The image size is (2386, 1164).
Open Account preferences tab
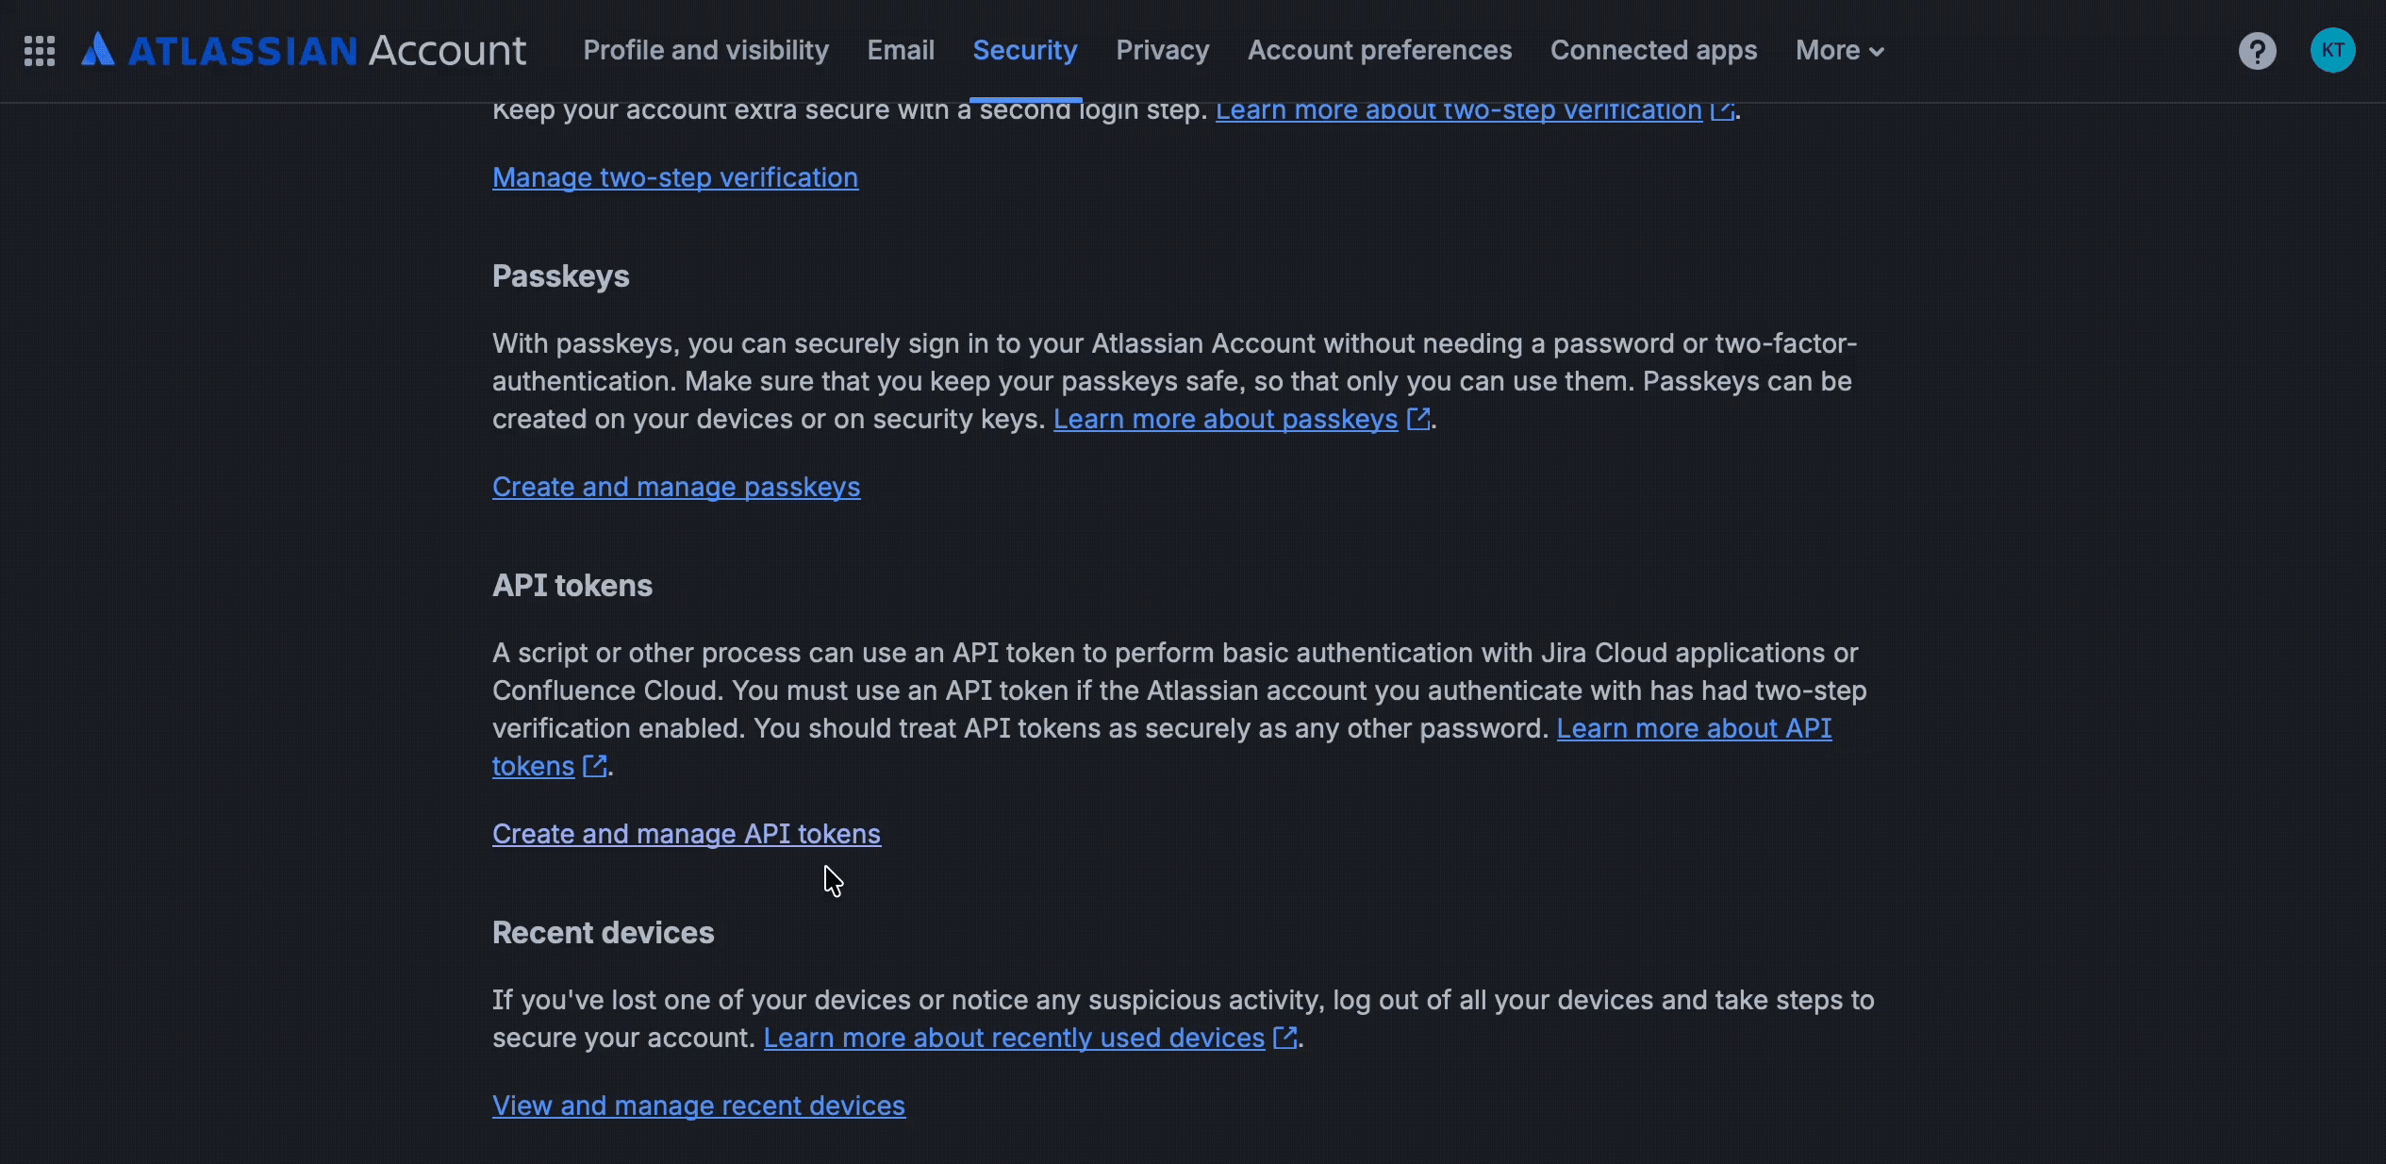click(x=1380, y=51)
